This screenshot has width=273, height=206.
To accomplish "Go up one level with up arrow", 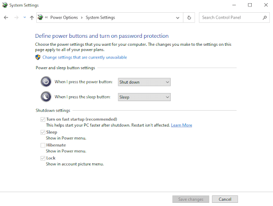I will click(32, 18).
